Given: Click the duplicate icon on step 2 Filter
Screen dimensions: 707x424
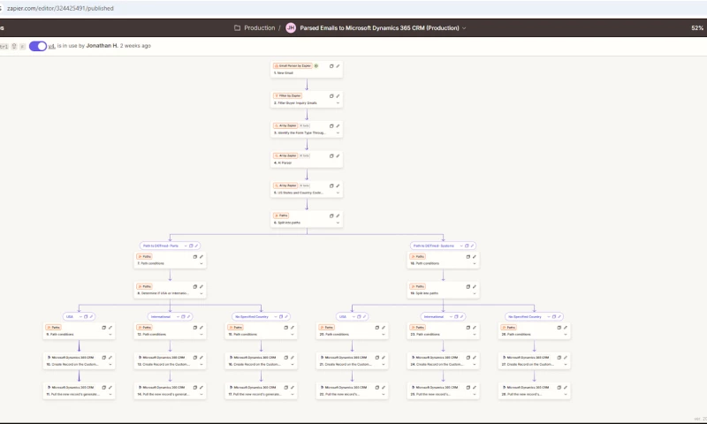Looking at the screenshot, I should 331,96.
